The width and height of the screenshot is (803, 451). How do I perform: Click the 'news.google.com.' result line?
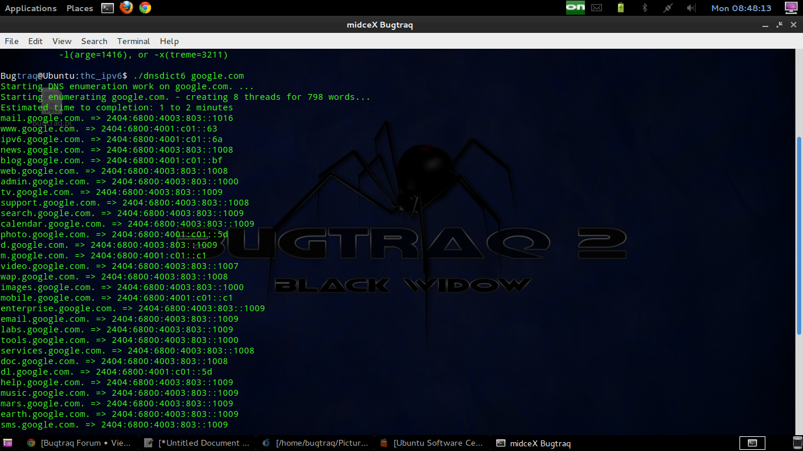[x=117, y=150]
